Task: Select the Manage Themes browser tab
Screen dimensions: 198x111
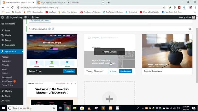Action: point(19,2)
